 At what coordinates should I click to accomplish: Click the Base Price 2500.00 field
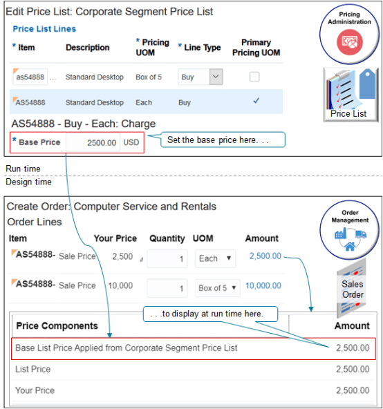point(93,142)
